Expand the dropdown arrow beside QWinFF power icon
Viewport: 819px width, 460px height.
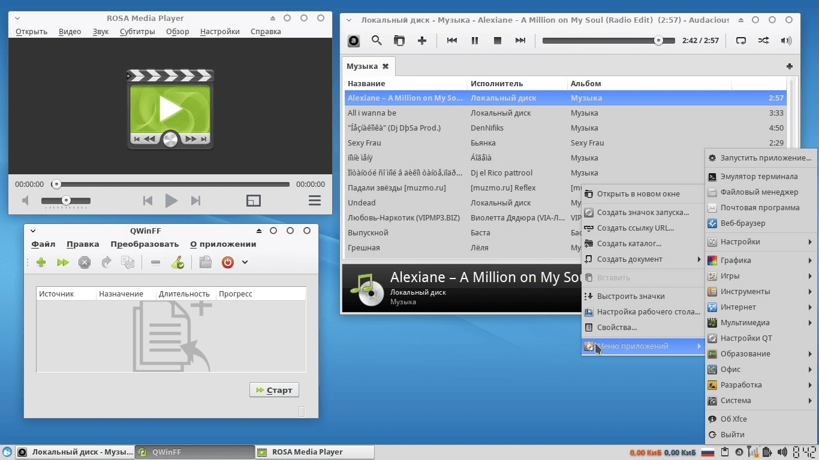point(245,262)
